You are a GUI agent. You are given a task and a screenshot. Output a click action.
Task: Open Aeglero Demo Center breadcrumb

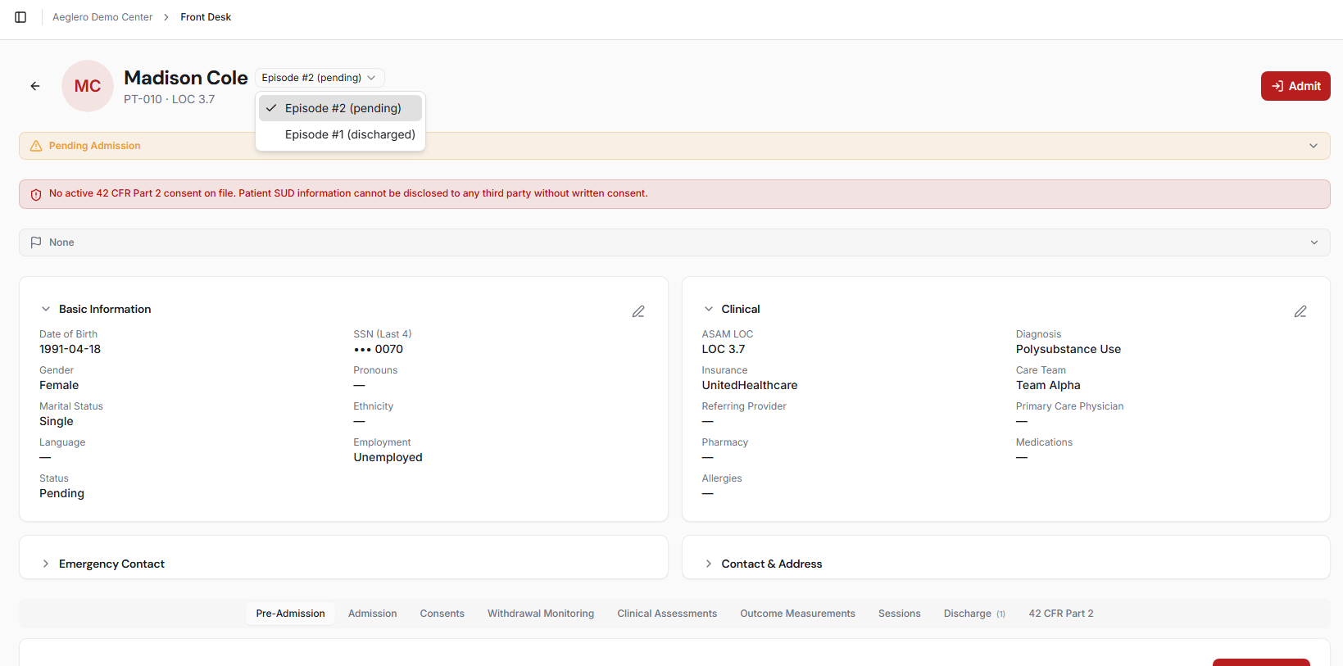click(x=102, y=17)
